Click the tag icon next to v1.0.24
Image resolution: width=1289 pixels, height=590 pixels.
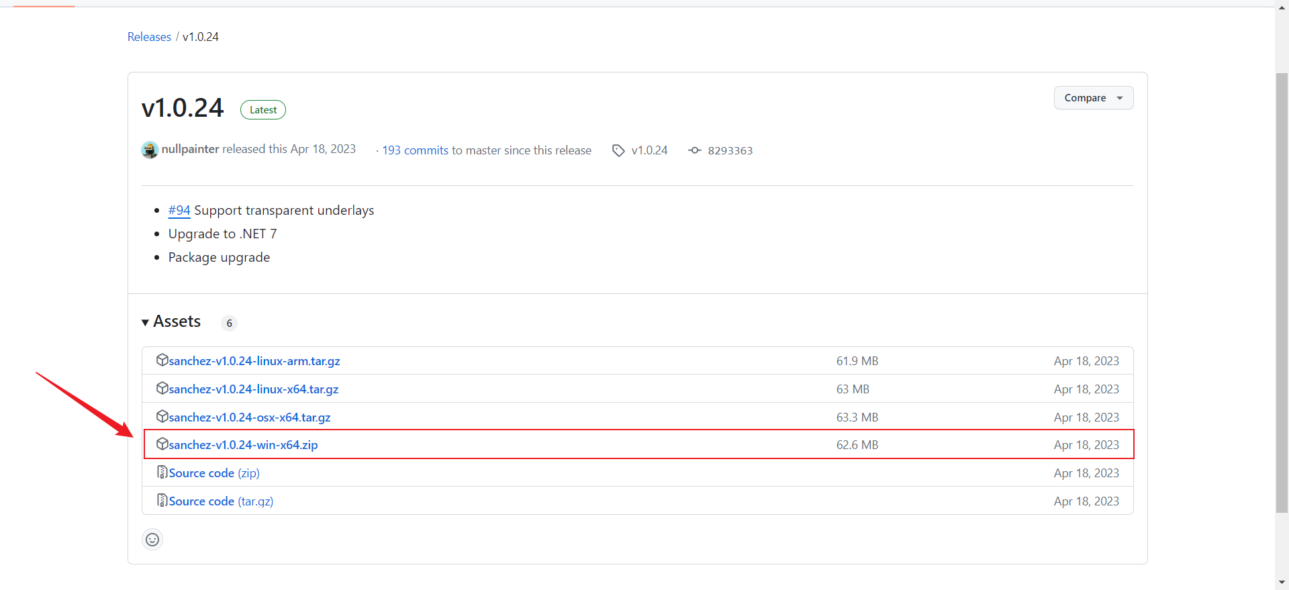(x=618, y=151)
